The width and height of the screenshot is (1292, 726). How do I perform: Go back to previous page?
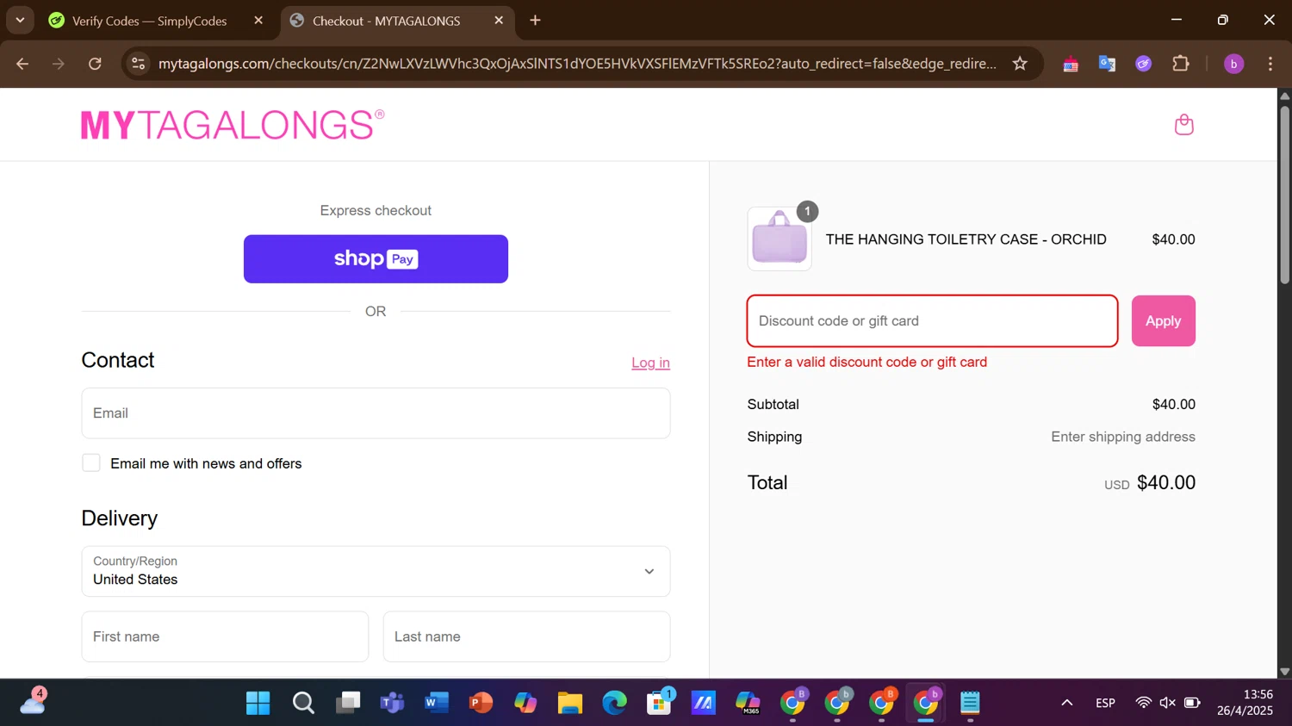[22, 64]
